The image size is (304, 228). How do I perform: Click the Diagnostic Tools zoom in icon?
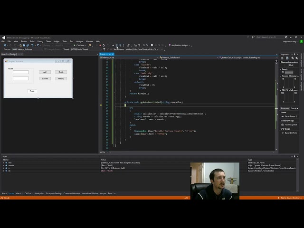pos(293,58)
